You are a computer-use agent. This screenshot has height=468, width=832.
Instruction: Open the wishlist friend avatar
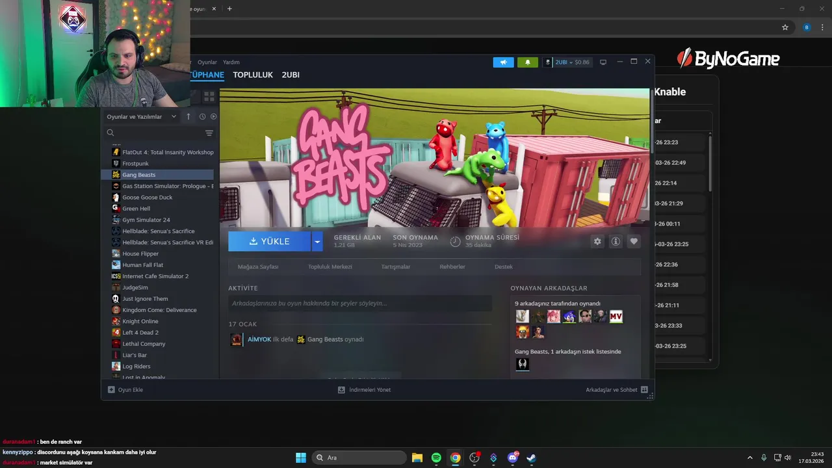pos(523,364)
